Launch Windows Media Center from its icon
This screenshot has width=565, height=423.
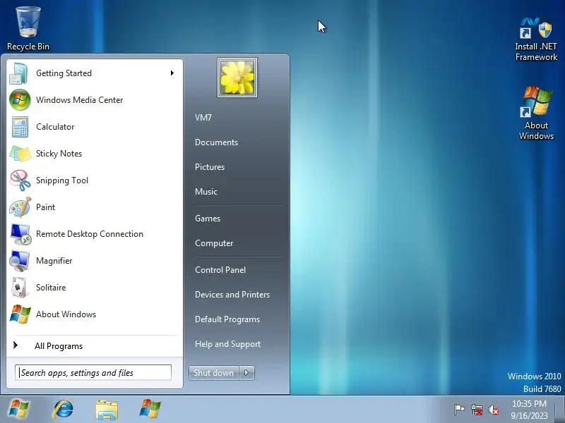20,100
